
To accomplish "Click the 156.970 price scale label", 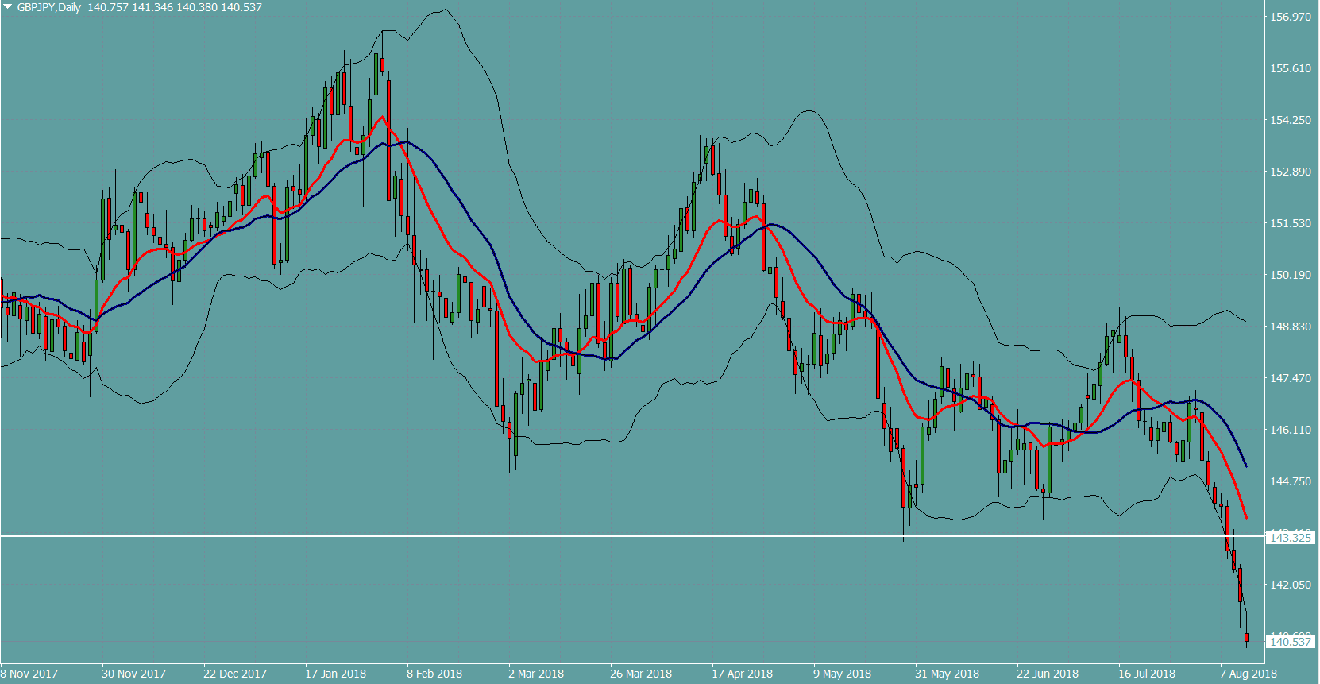I will click(1291, 17).
